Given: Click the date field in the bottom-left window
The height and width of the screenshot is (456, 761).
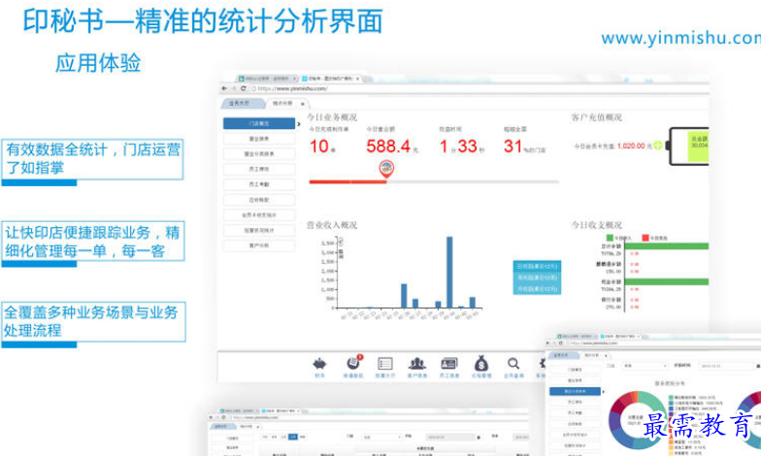Looking at the screenshot, I should coord(450,437).
